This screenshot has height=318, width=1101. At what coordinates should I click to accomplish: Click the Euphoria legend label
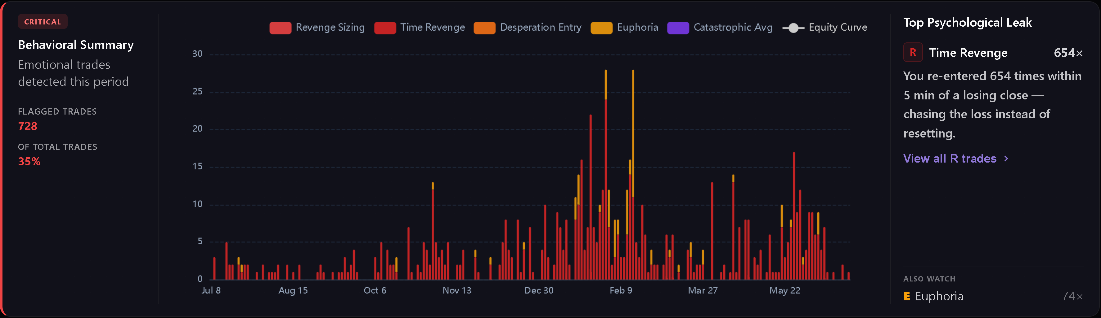tap(637, 27)
